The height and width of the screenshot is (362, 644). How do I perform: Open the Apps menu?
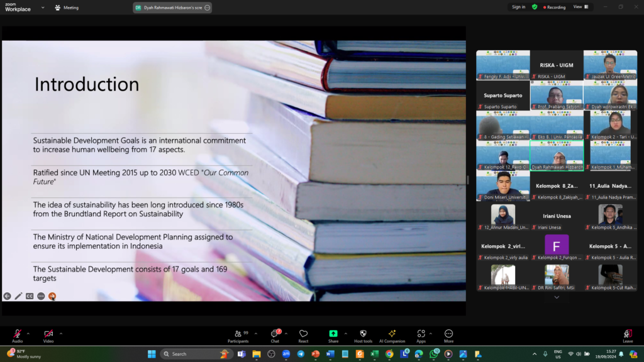[421, 336]
